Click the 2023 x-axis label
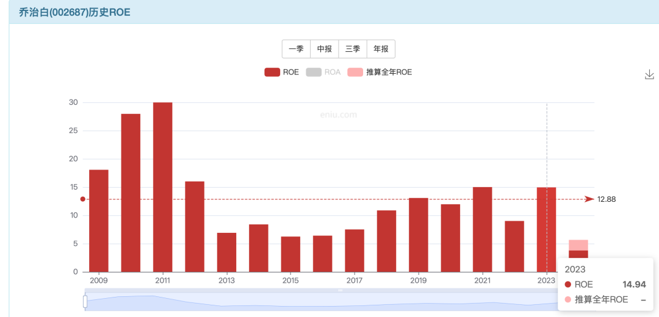 pos(546,280)
